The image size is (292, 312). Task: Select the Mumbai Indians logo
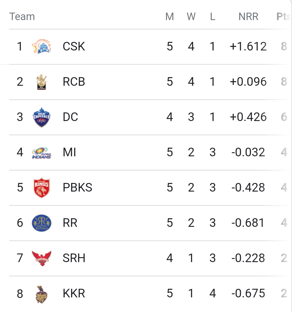click(x=42, y=153)
